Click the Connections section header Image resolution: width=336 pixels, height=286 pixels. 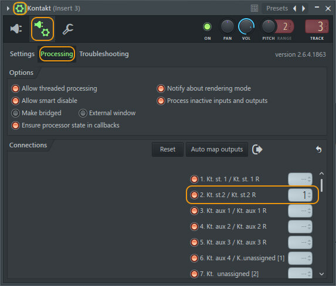pyautogui.click(x=28, y=145)
